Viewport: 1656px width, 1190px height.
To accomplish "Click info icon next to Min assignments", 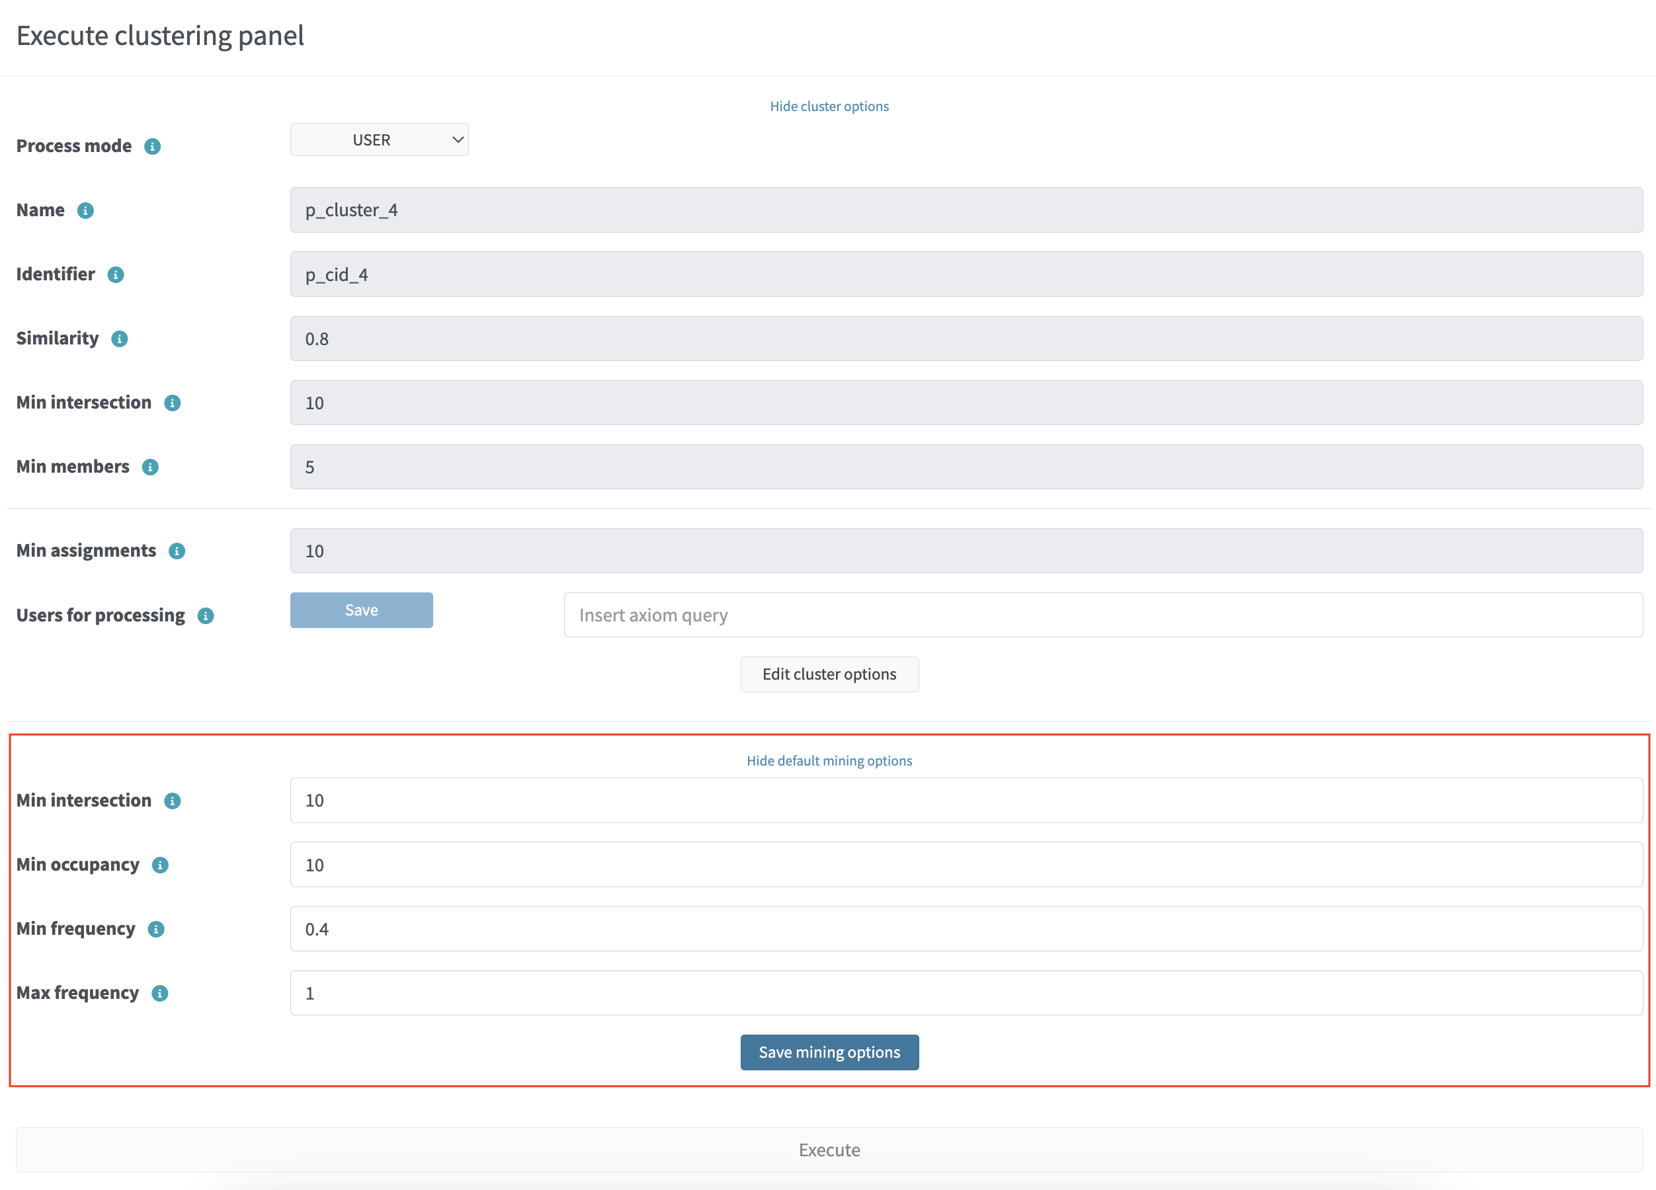I will [x=177, y=551].
